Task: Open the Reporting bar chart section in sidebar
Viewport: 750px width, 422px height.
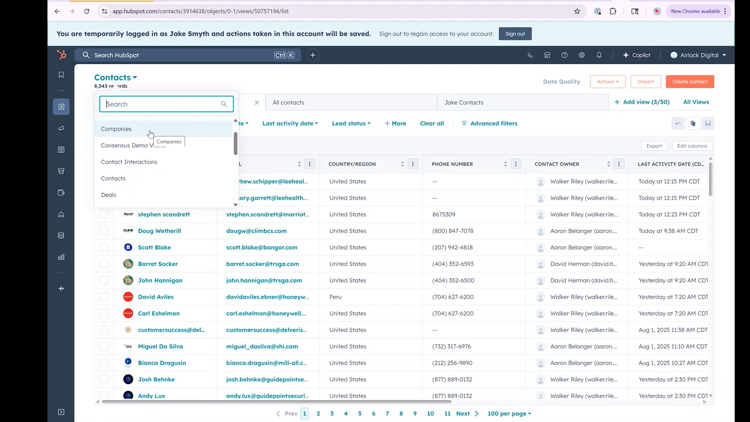Action: [61, 257]
